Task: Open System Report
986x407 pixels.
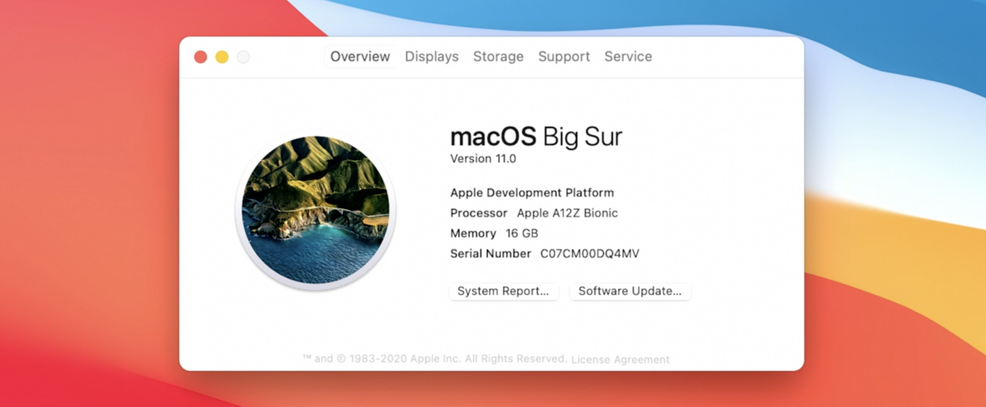Action: click(x=504, y=291)
